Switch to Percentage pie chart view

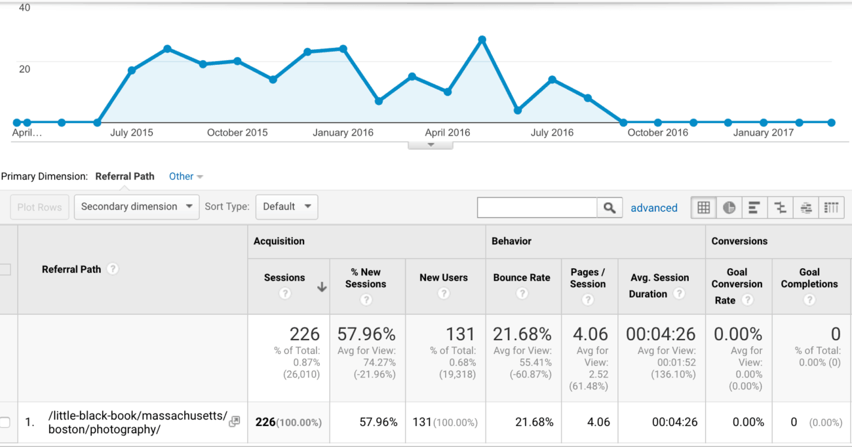coord(729,208)
